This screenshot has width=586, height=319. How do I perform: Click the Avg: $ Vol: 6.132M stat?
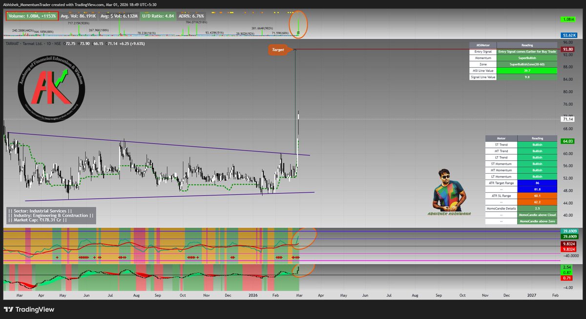[118, 16]
